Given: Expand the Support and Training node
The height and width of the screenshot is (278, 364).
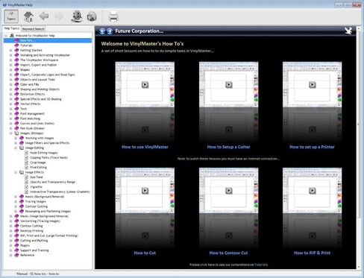Looking at the screenshot, I should pos(10,250).
